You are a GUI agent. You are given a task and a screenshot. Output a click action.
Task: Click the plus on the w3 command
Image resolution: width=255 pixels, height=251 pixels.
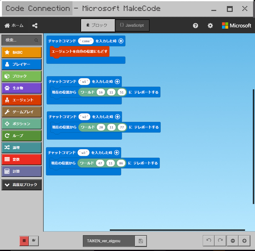tap(117, 153)
